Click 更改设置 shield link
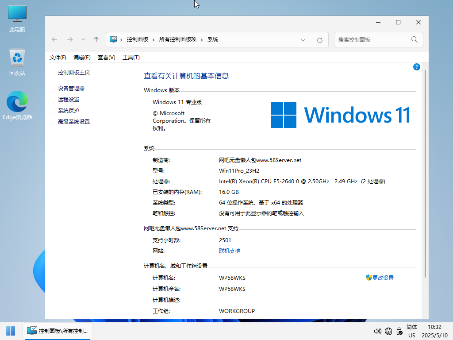Screen dimensions: 453x340 click(x=380, y=278)
